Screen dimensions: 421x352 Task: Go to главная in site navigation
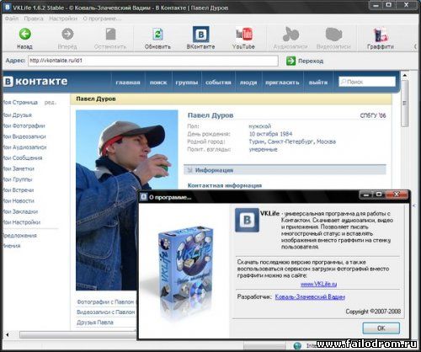coord(128,83)
